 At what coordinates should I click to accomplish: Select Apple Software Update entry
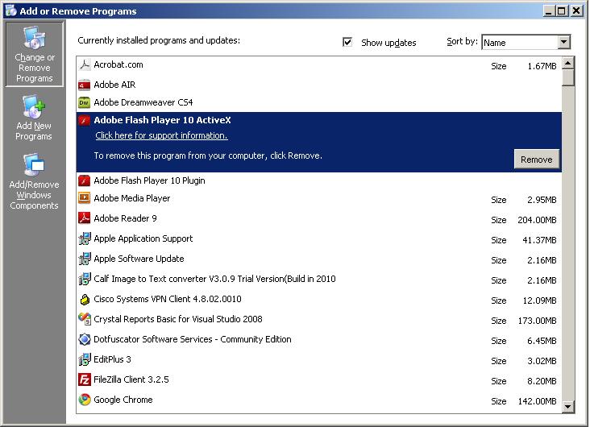point(139,259)
